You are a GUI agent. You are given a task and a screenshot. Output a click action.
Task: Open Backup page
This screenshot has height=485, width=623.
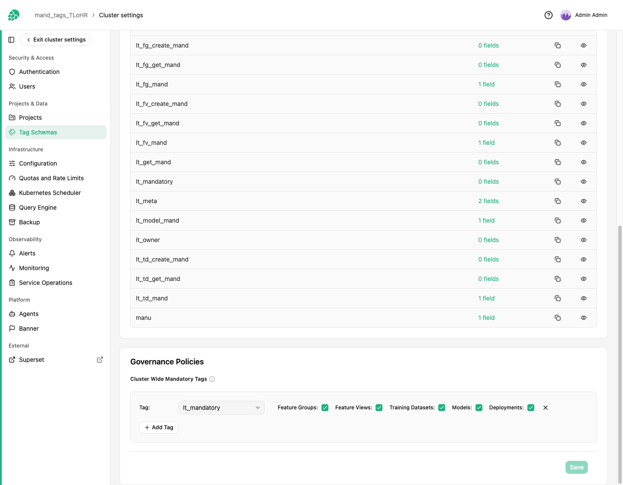pos(56,222)
